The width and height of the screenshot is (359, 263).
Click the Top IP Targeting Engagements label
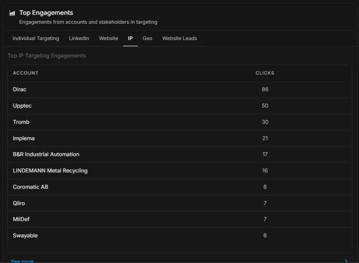pos(47,56)
